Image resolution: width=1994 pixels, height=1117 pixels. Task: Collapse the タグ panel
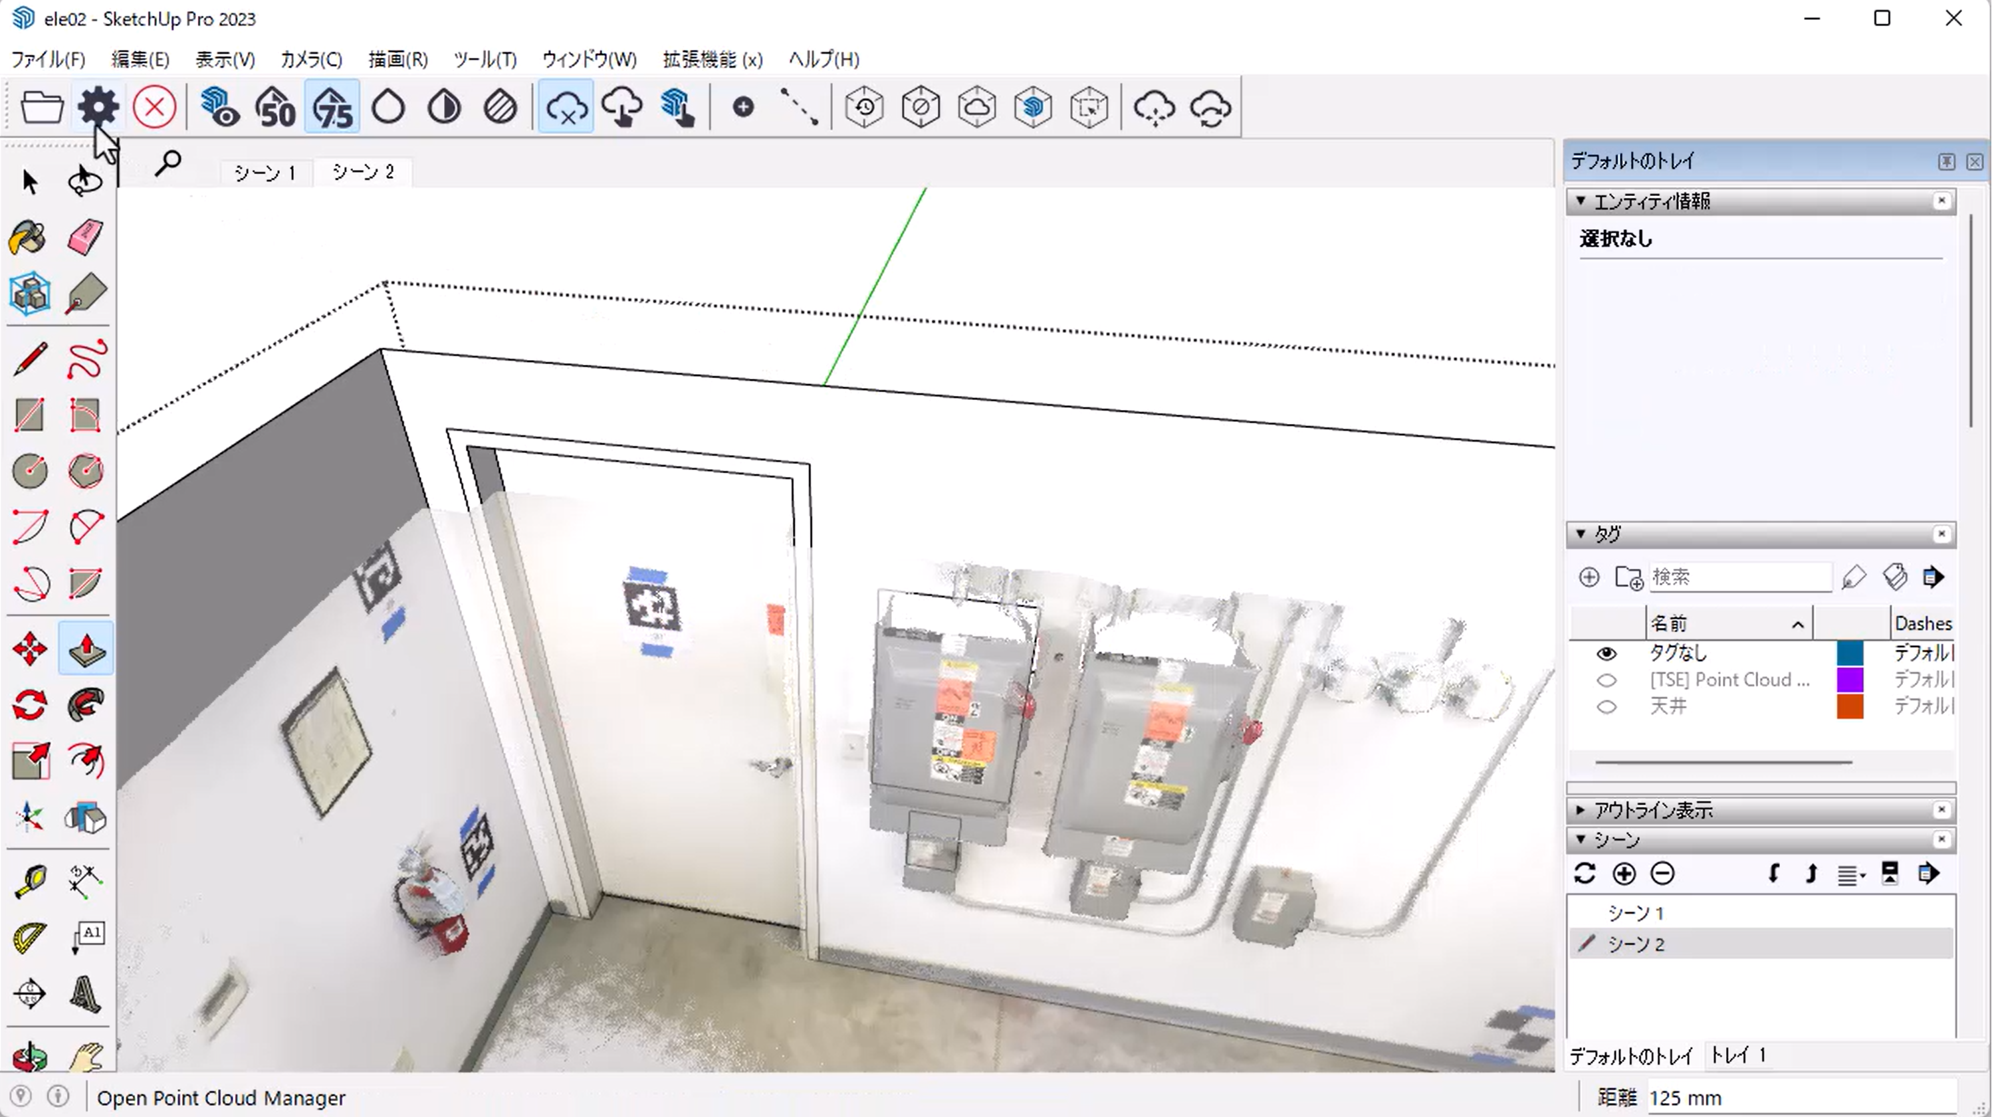pyautogui.click(x=1581, y=534)
